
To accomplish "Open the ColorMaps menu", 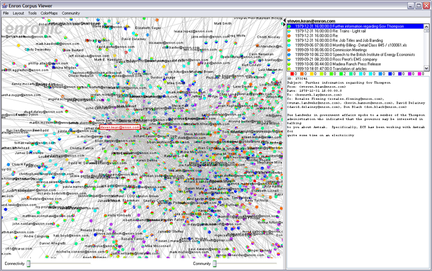I will coord(49,13).
